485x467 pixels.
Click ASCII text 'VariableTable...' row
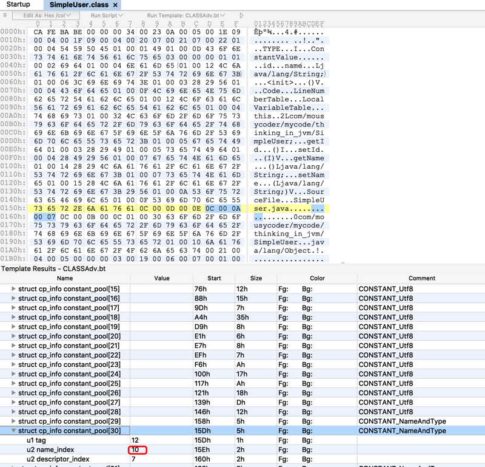289,107
